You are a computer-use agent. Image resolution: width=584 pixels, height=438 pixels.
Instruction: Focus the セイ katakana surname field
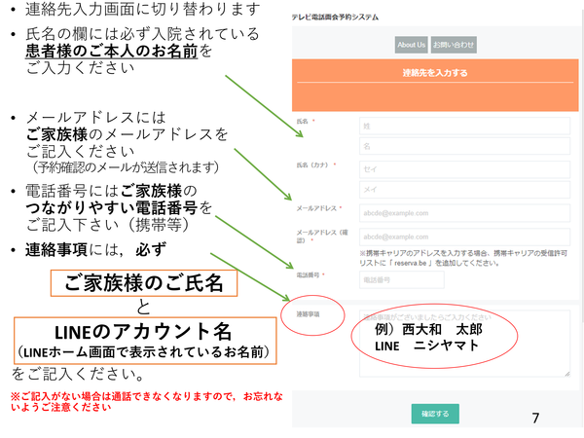tap(463, 169)
